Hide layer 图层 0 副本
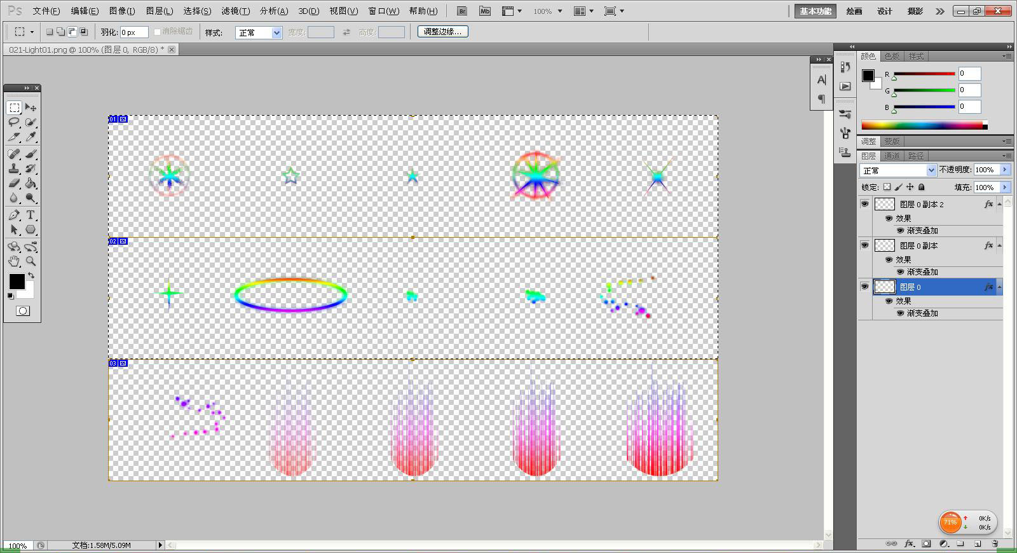This screenshot has height=553, width=1017. [x=864, y=245]
